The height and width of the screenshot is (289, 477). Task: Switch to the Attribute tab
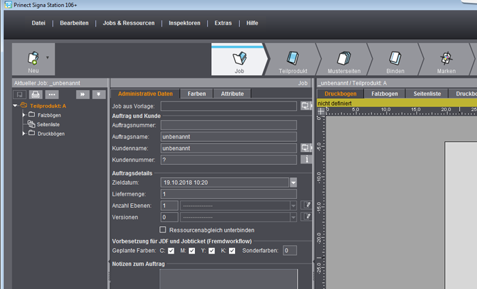232,93
